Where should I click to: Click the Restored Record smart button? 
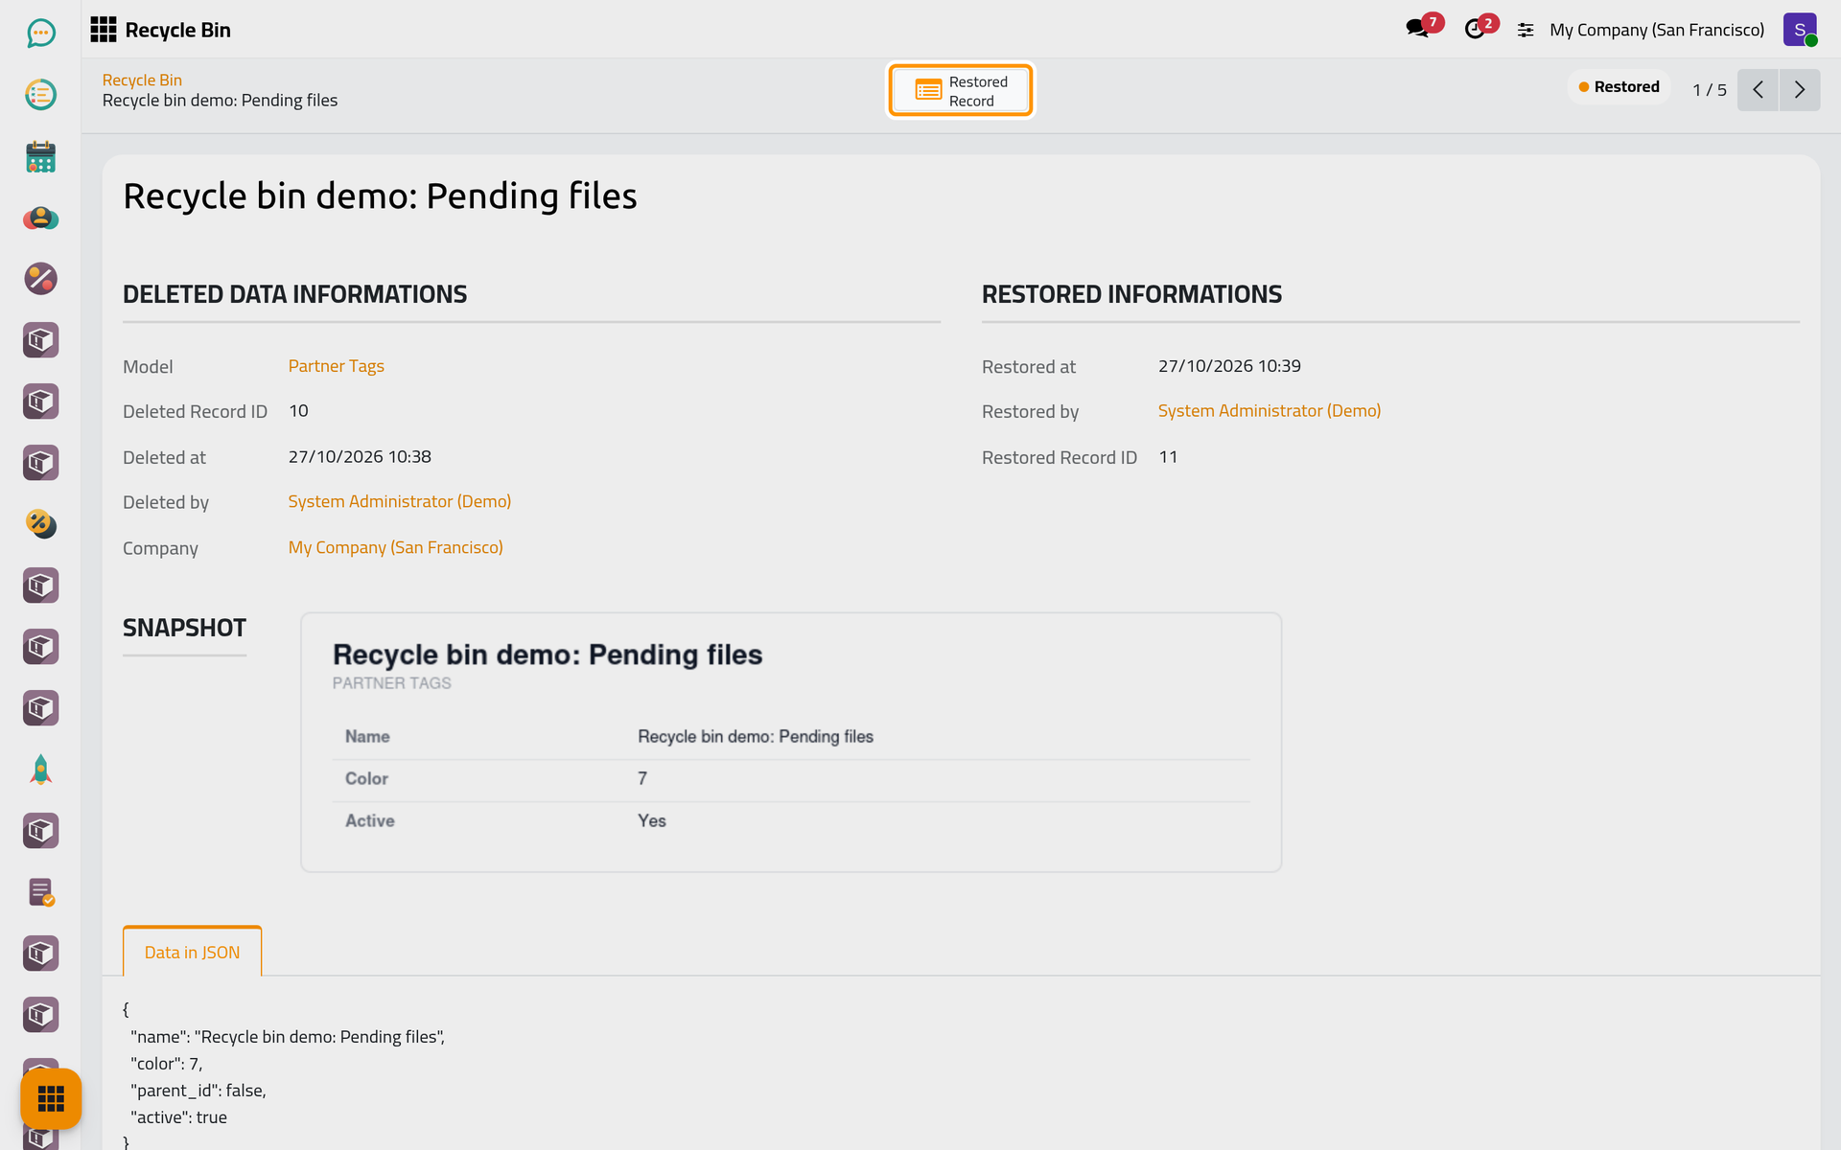click(961, 91)
